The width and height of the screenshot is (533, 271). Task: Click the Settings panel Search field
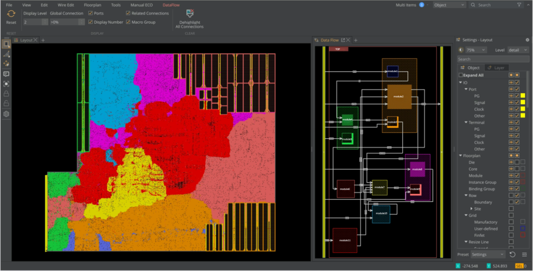point(493,59)
